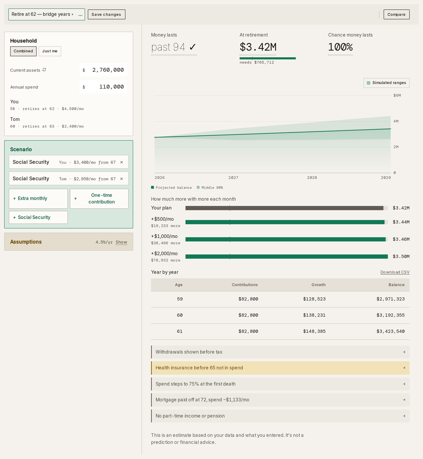Toggle the Simulated ranges chart option
The height and width of the screenshot is (459, 423).
pos(386,83)
